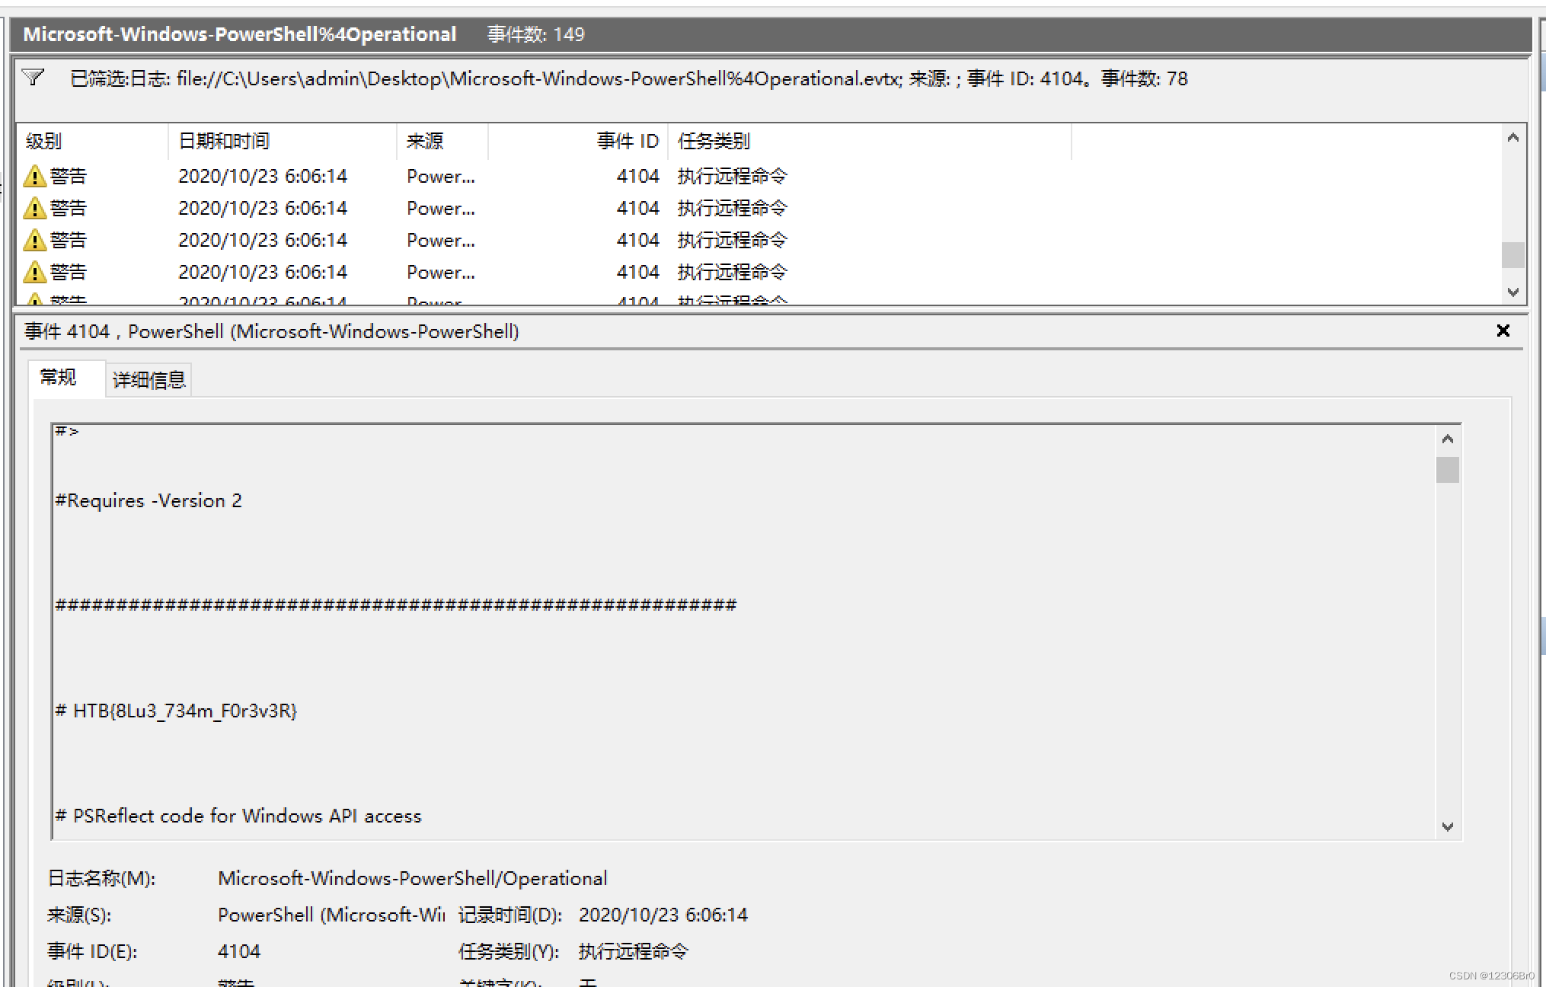Click the filter funnel icon

pyautogui.click(x=34, y=78)
